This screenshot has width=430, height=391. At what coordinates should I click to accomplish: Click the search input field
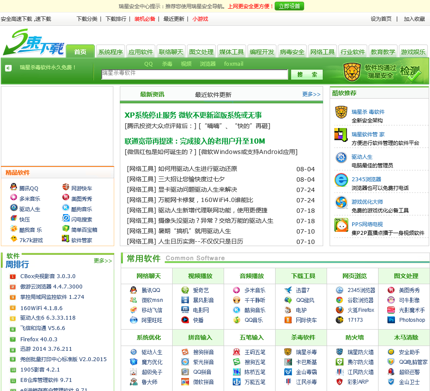pyautogui.click(x=195, y=74)
